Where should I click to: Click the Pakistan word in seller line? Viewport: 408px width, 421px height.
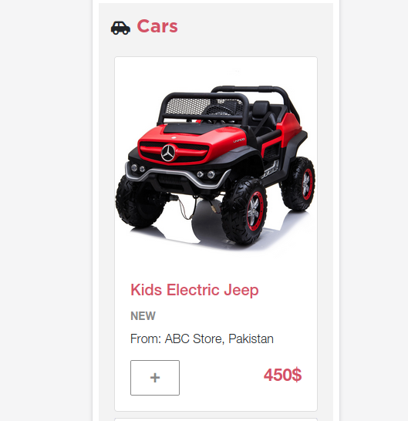click(x=251, y=338)
